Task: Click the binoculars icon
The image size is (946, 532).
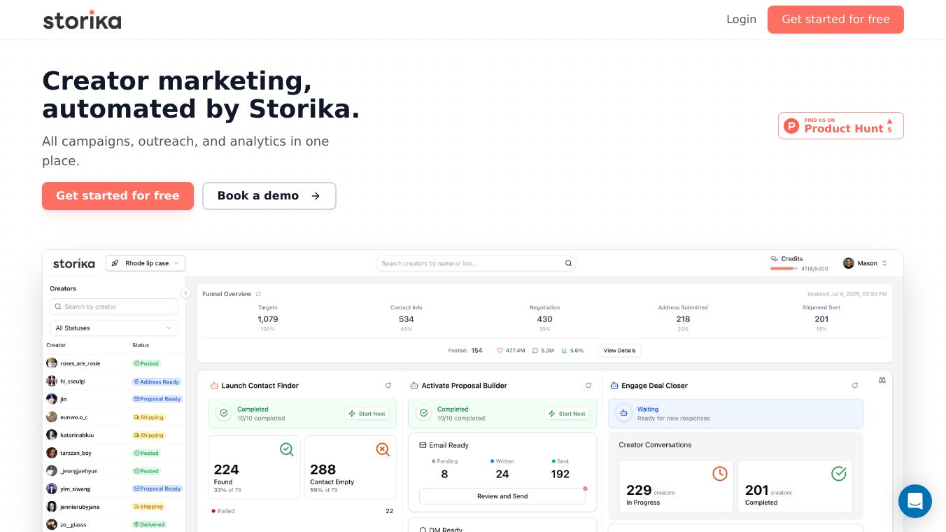Action: [x=882, y=380]
